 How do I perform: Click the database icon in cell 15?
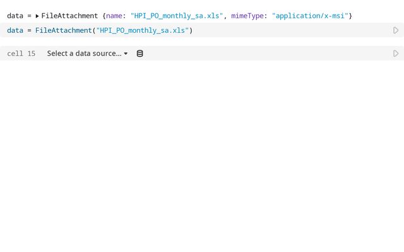click(x=140, y=54)
